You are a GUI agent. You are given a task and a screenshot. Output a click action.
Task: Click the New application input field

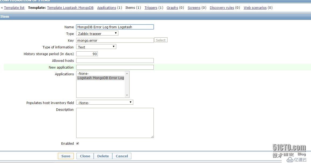[x=115, y=67]
